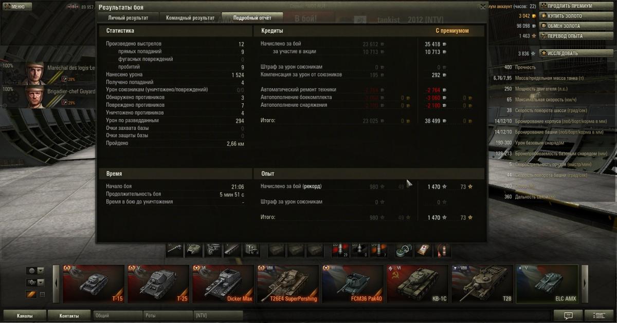Select the T26E4 SuperPershing tank
The image size is (617, 323).
click(288, 283)
